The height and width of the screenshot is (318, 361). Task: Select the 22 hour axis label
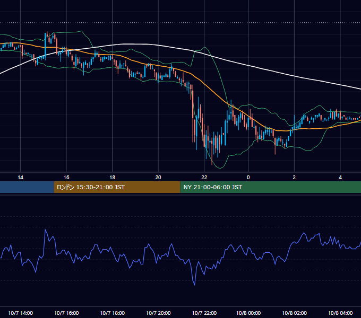[x=204, y=178]
